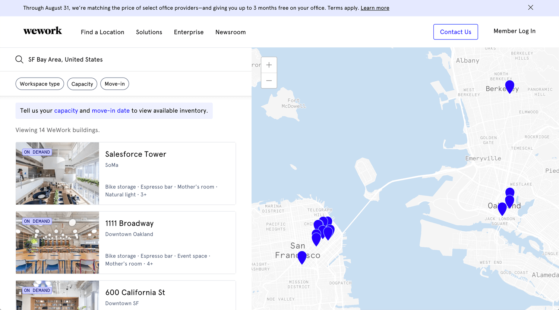Go to the Newsroom page
Viewport: 559px width, 310px height.
(x=231, y=32)
